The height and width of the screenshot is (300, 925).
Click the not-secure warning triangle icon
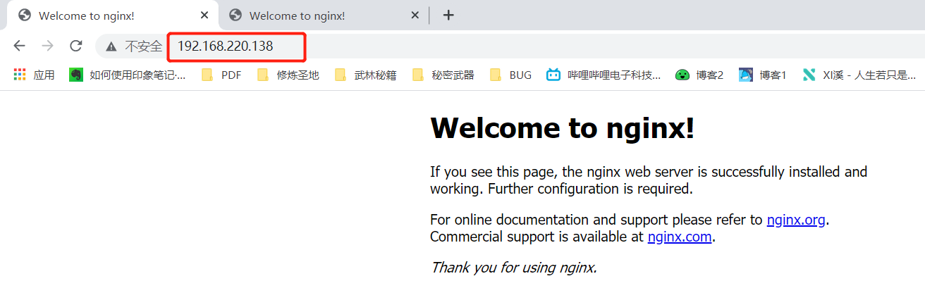111,46
